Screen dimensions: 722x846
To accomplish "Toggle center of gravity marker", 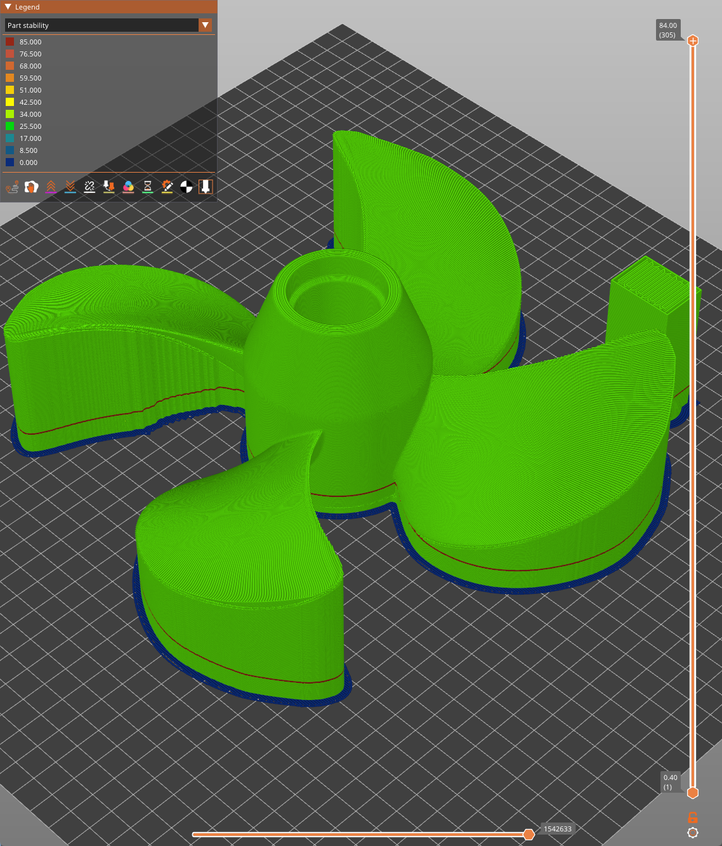I will click(x=187, y=187).
